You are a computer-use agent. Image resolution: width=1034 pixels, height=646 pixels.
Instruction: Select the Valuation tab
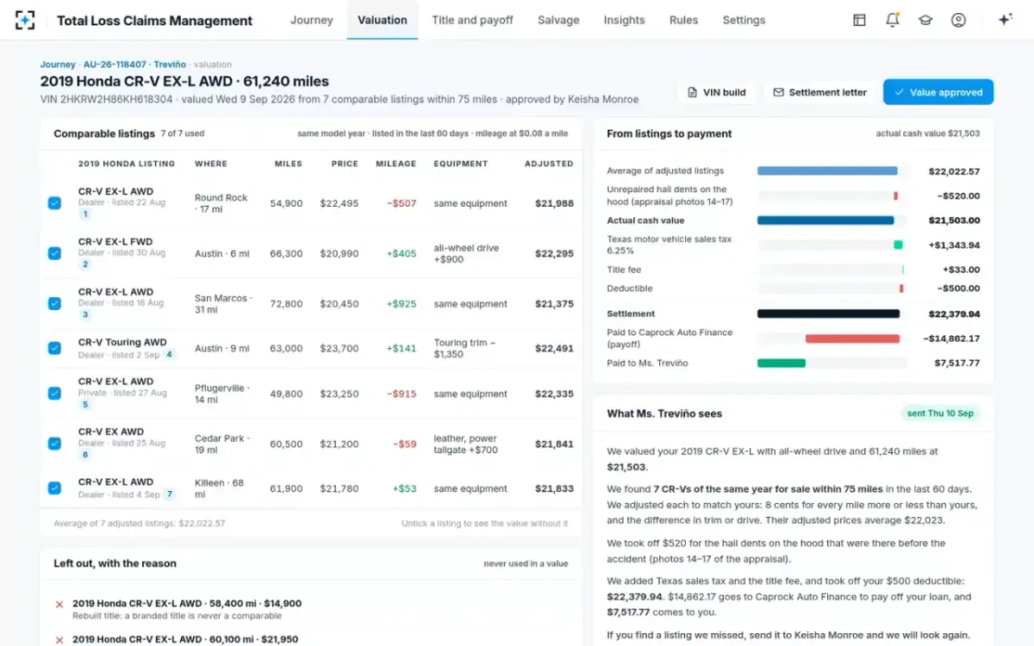point(383,20)
